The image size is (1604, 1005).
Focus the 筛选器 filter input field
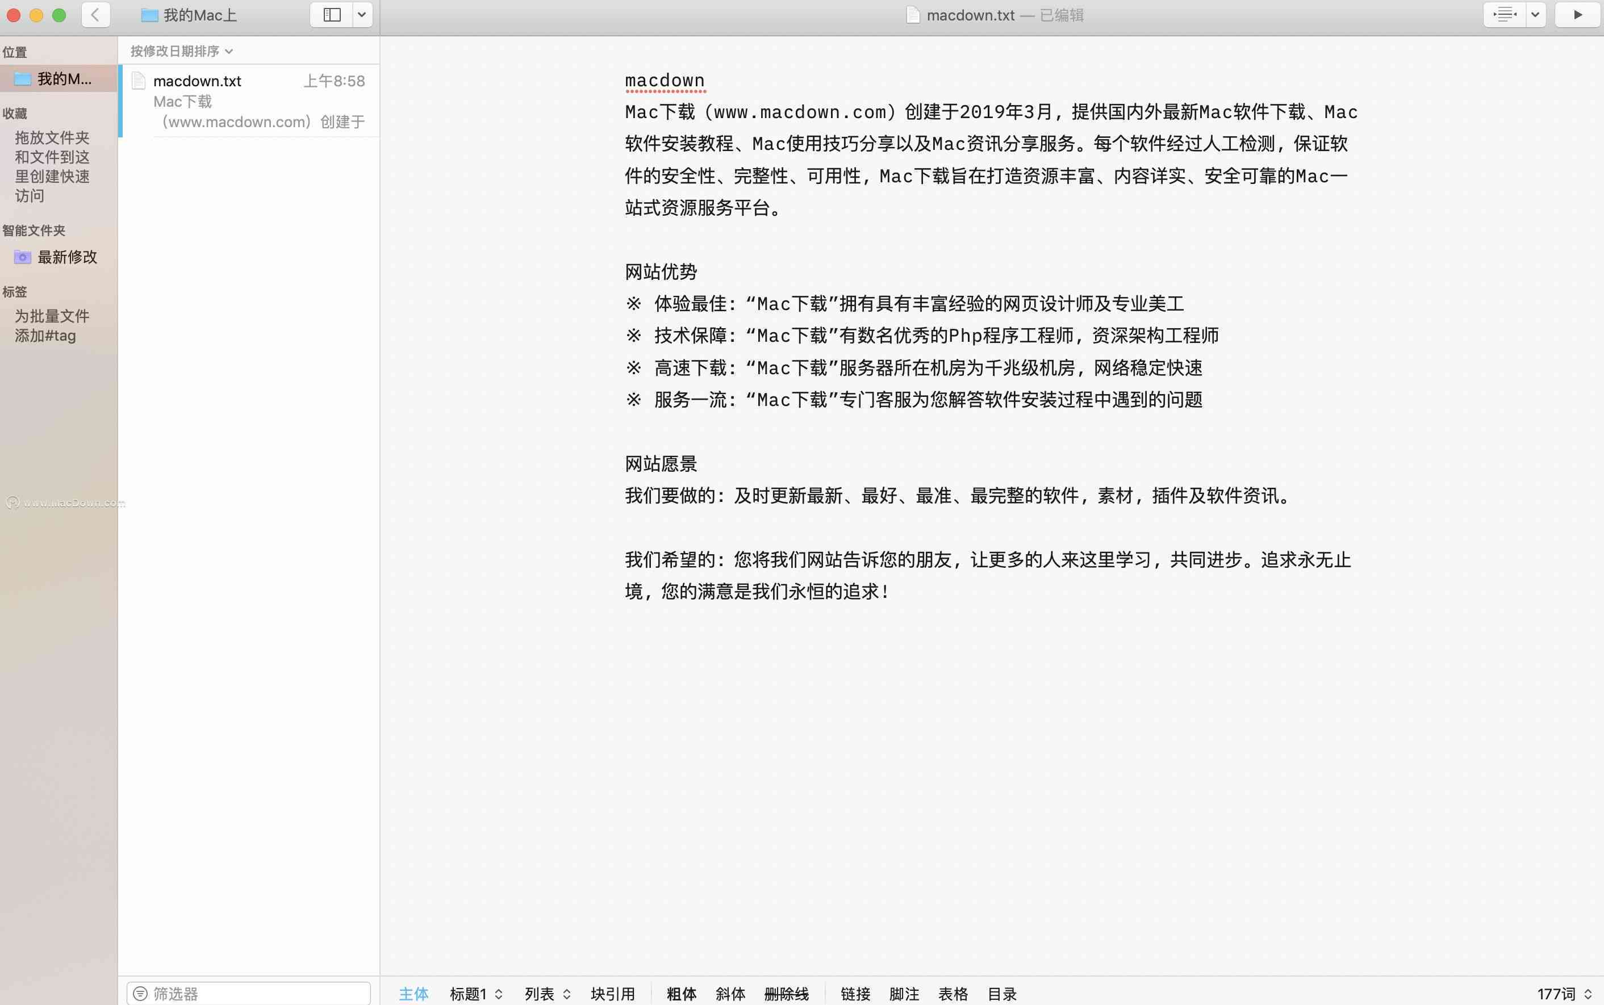click(x=249, y=994)
